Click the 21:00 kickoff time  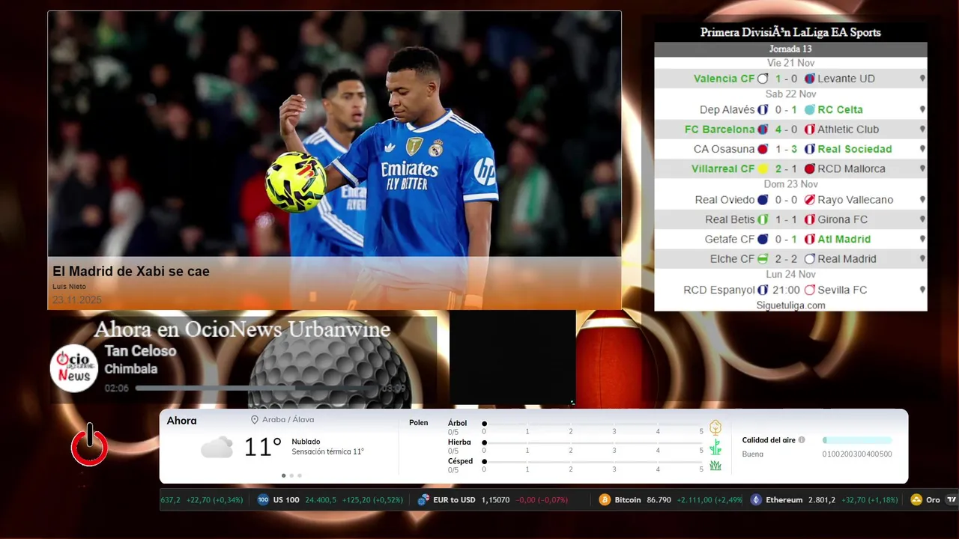[x=786, y=290]
